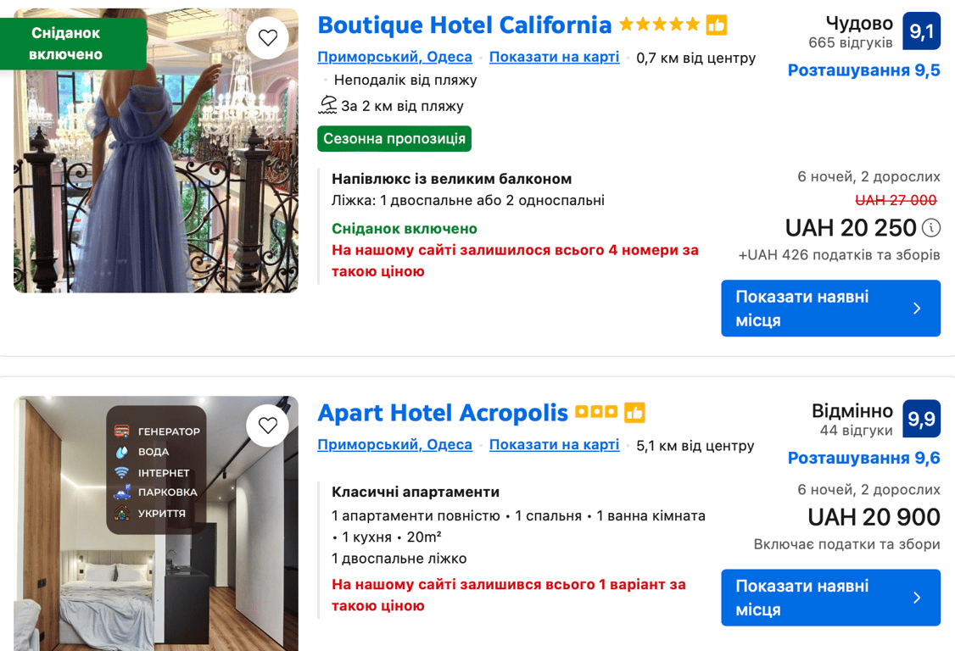Open the Boutique Hotel California photo
Screen dimensions: 955x651
(x=155, y=170)
